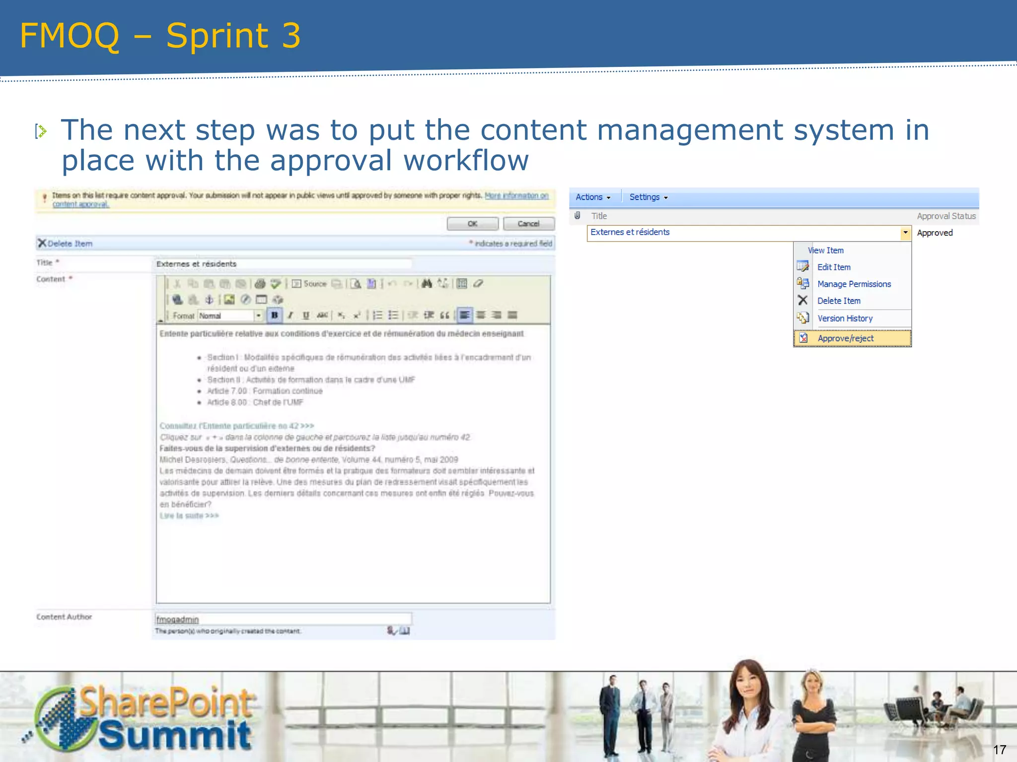Select Manage Permissions menu entry
The height and width of the screenshot is (762, 1017).
click(854, 284)
